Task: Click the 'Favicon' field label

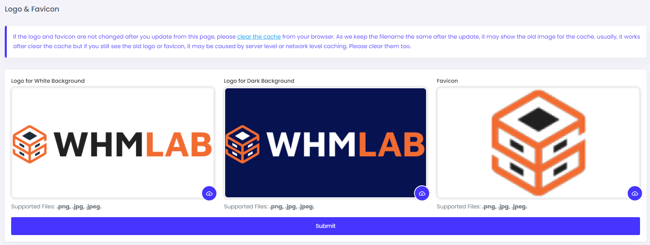Action: [447, 81]
